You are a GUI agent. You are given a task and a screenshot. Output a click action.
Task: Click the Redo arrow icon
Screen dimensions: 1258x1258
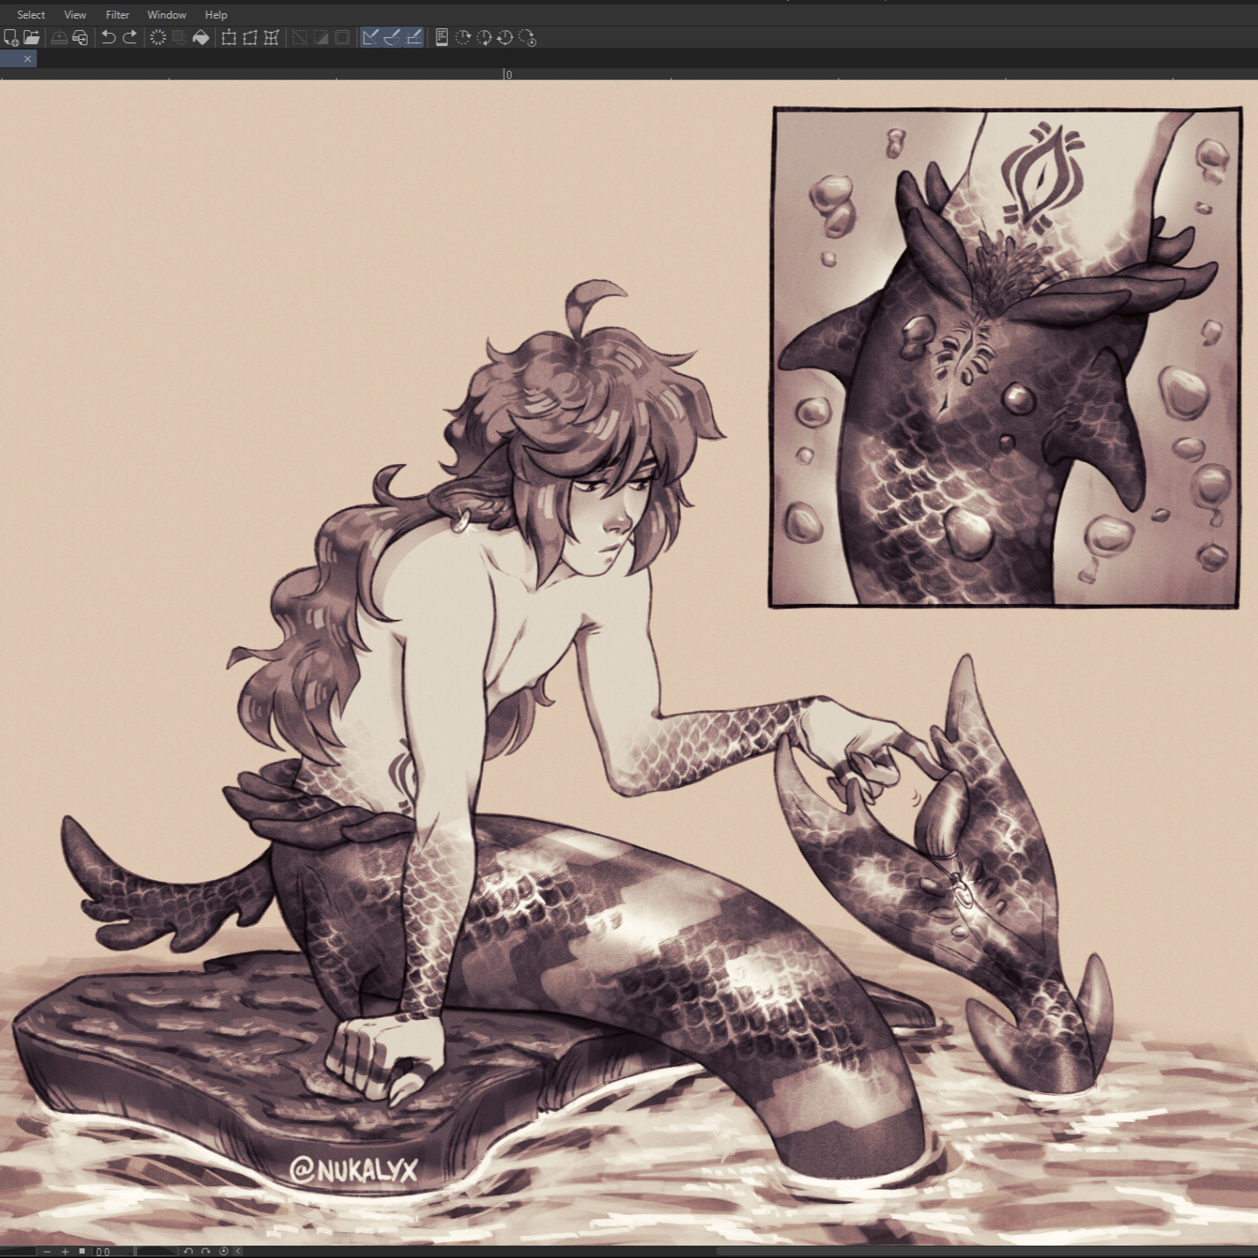pyautogui.click(x=130, y=37)
